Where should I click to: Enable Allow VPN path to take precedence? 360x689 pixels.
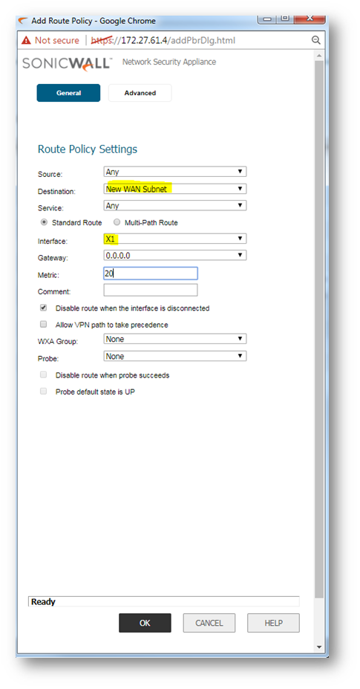[x=44, y=325]
